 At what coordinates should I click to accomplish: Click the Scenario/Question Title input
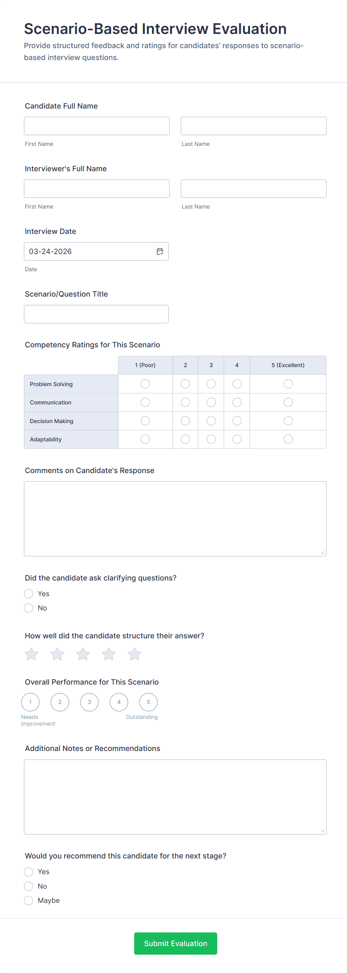[96, 314]
